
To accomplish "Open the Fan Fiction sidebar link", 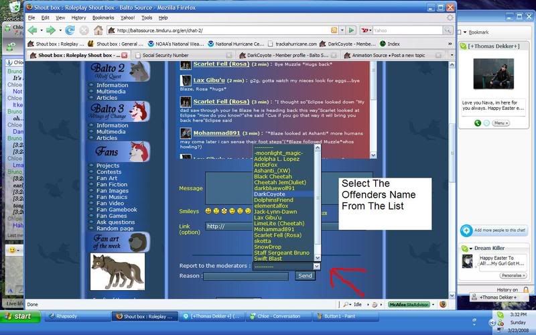I will point(111,184).
